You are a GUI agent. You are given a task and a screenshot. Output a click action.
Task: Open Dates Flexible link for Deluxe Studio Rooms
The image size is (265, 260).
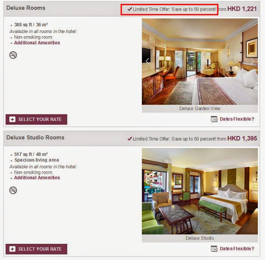pyautogui.click(x=237, y=249)
